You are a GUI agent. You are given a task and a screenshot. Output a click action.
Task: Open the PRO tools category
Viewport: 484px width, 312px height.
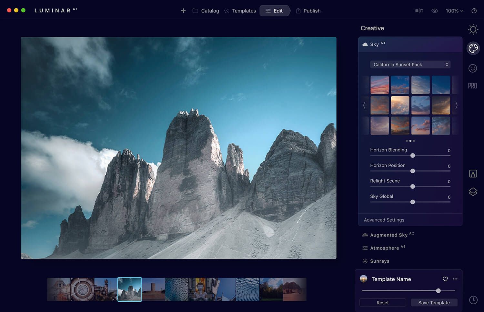pyautogui.click(x=472, y=86)
